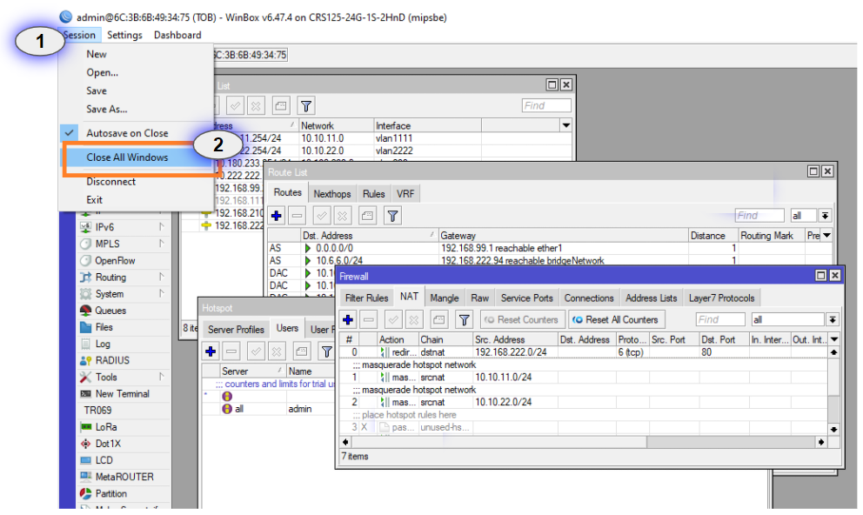Switch to the VRF tab in Route List
The width and height of the screenshot is (863, 515).
click(x=405, y=194)
